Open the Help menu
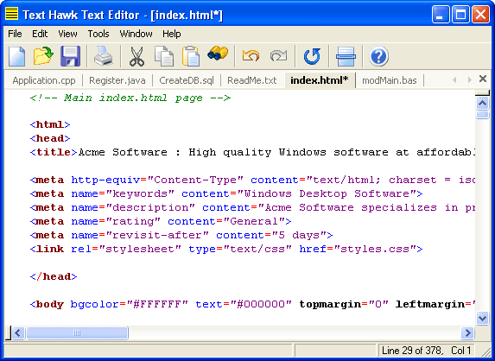Viewport: 495px width, 361px height. [172, 34]
